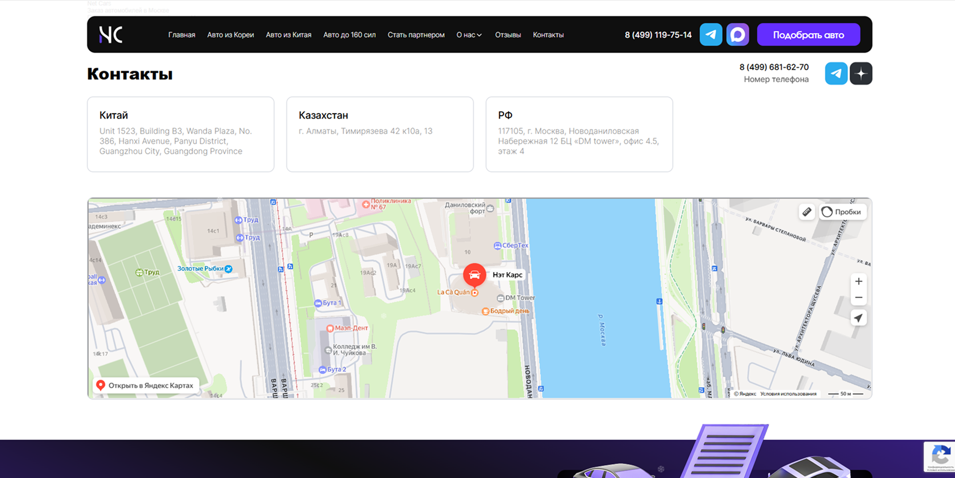Open map via Открыть в Яндекс Картах
The height and width of the screenshot is (478, 955).
click(146, 385)
